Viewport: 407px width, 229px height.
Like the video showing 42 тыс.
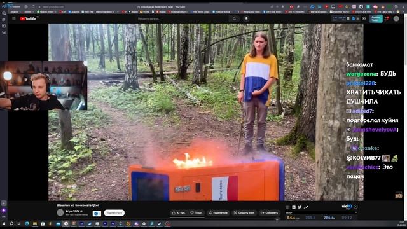tap(179, 213)
